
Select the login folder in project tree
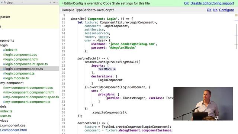[4, 45]
